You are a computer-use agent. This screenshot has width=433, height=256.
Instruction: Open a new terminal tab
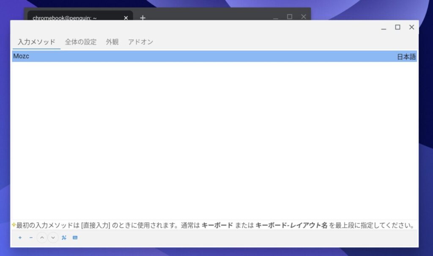143,18
